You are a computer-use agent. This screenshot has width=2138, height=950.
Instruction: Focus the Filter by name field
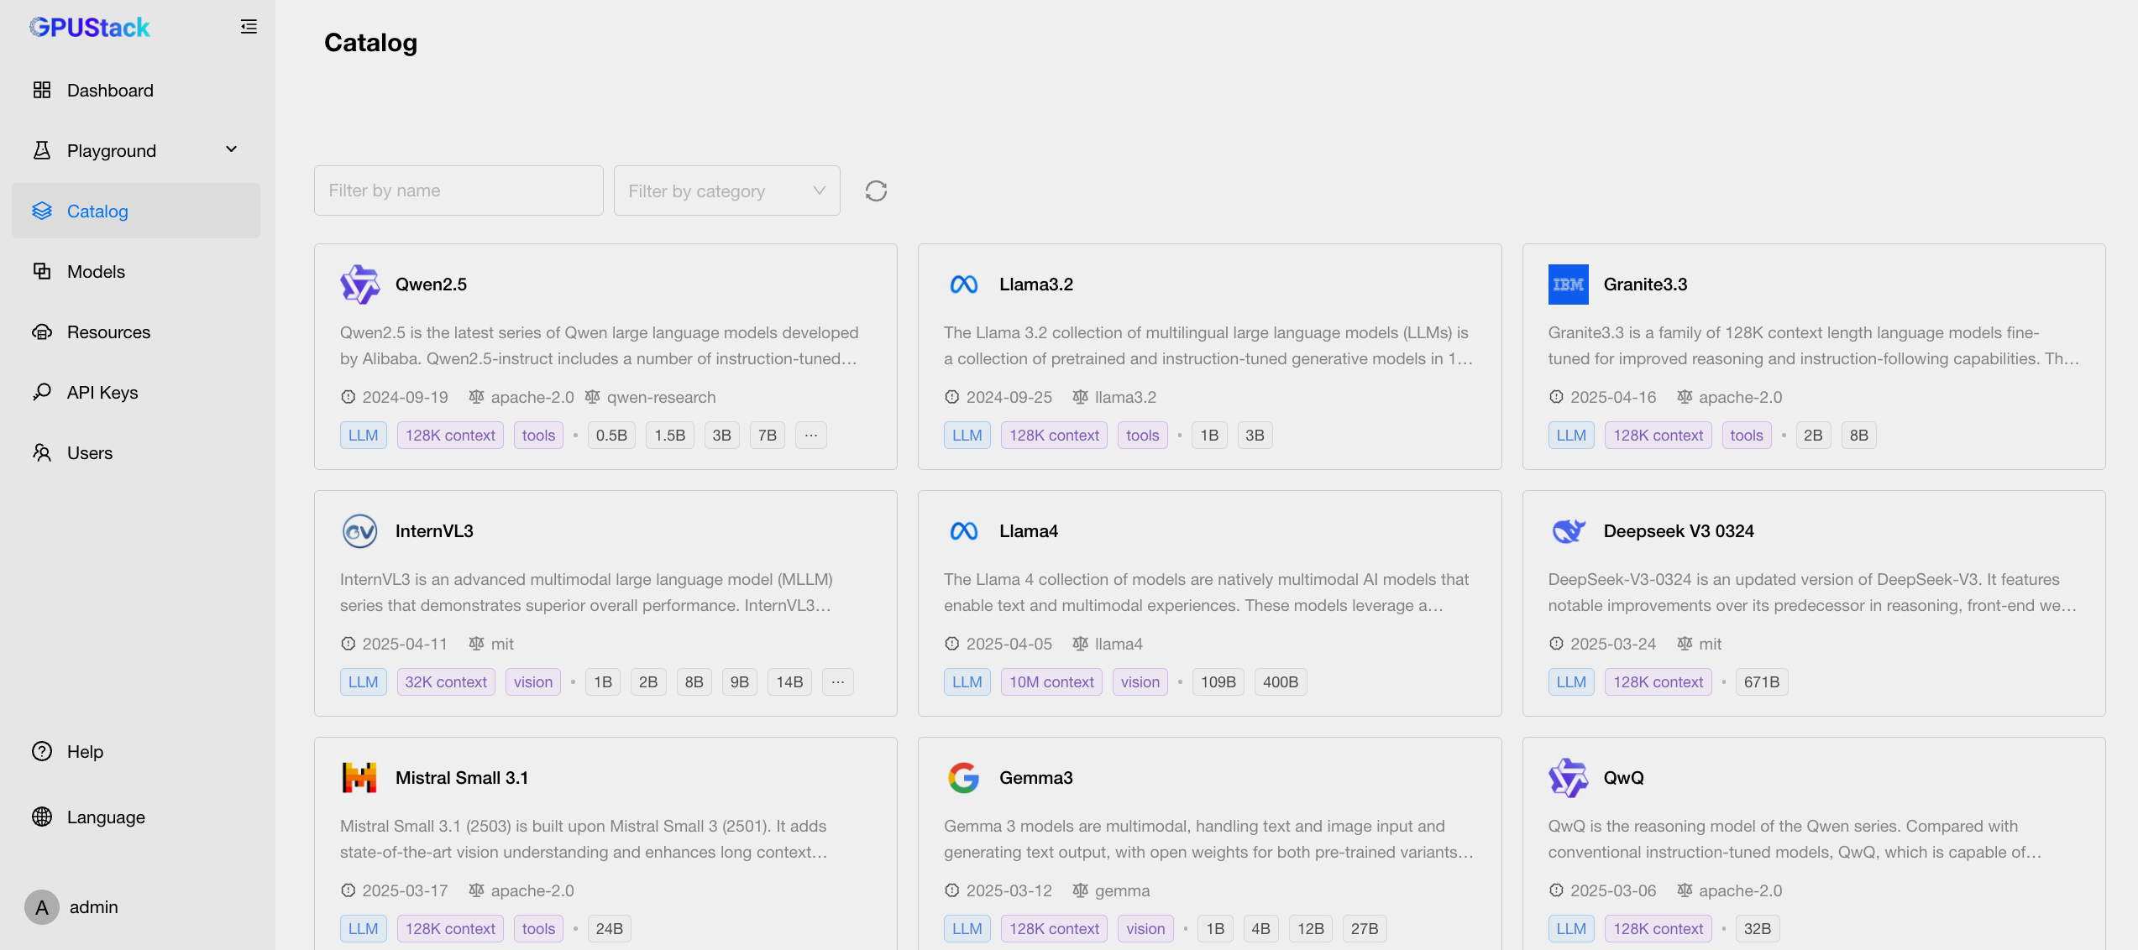[459, 191]
